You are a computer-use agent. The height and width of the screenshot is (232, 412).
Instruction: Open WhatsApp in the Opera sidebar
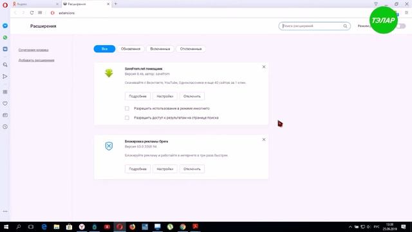[5, 37]
